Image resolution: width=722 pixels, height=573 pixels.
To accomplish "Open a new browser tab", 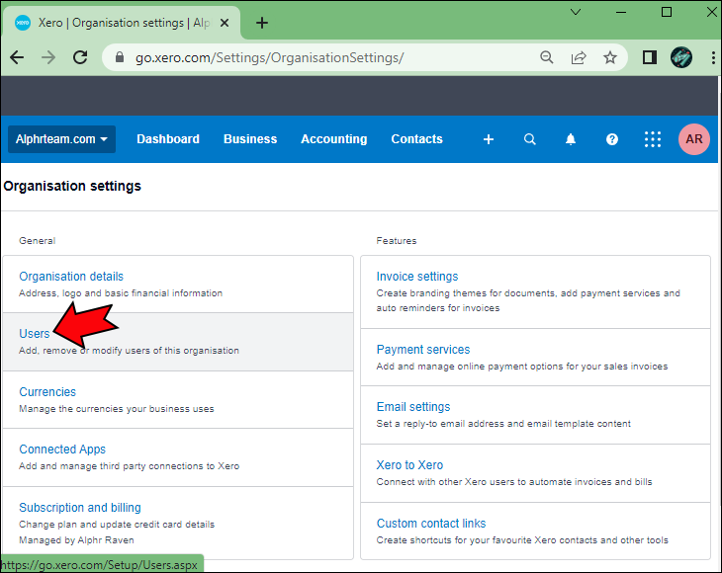I will tap(261, 23).
